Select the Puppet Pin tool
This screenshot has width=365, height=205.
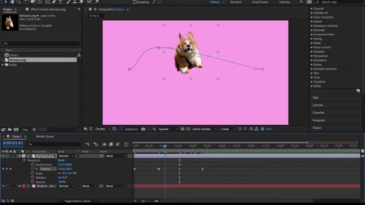(x=97, y=2)
